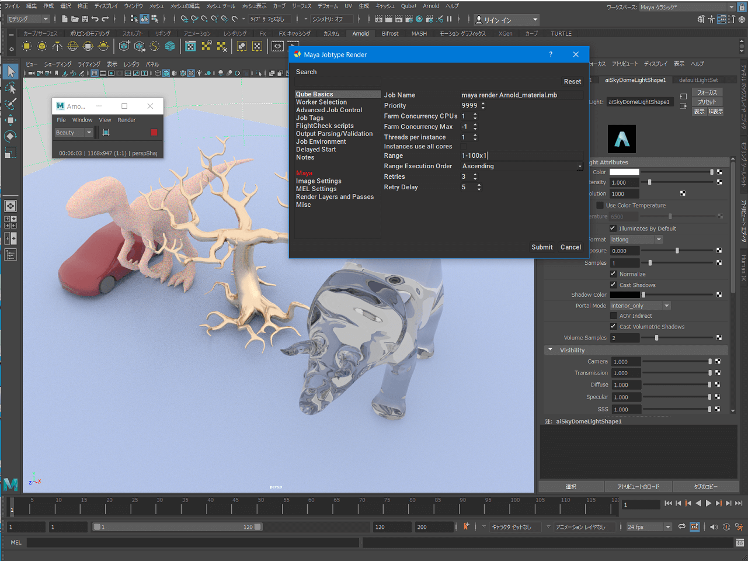
Task: Open the Arnold menu in menu bar
Action: (431, 6)
